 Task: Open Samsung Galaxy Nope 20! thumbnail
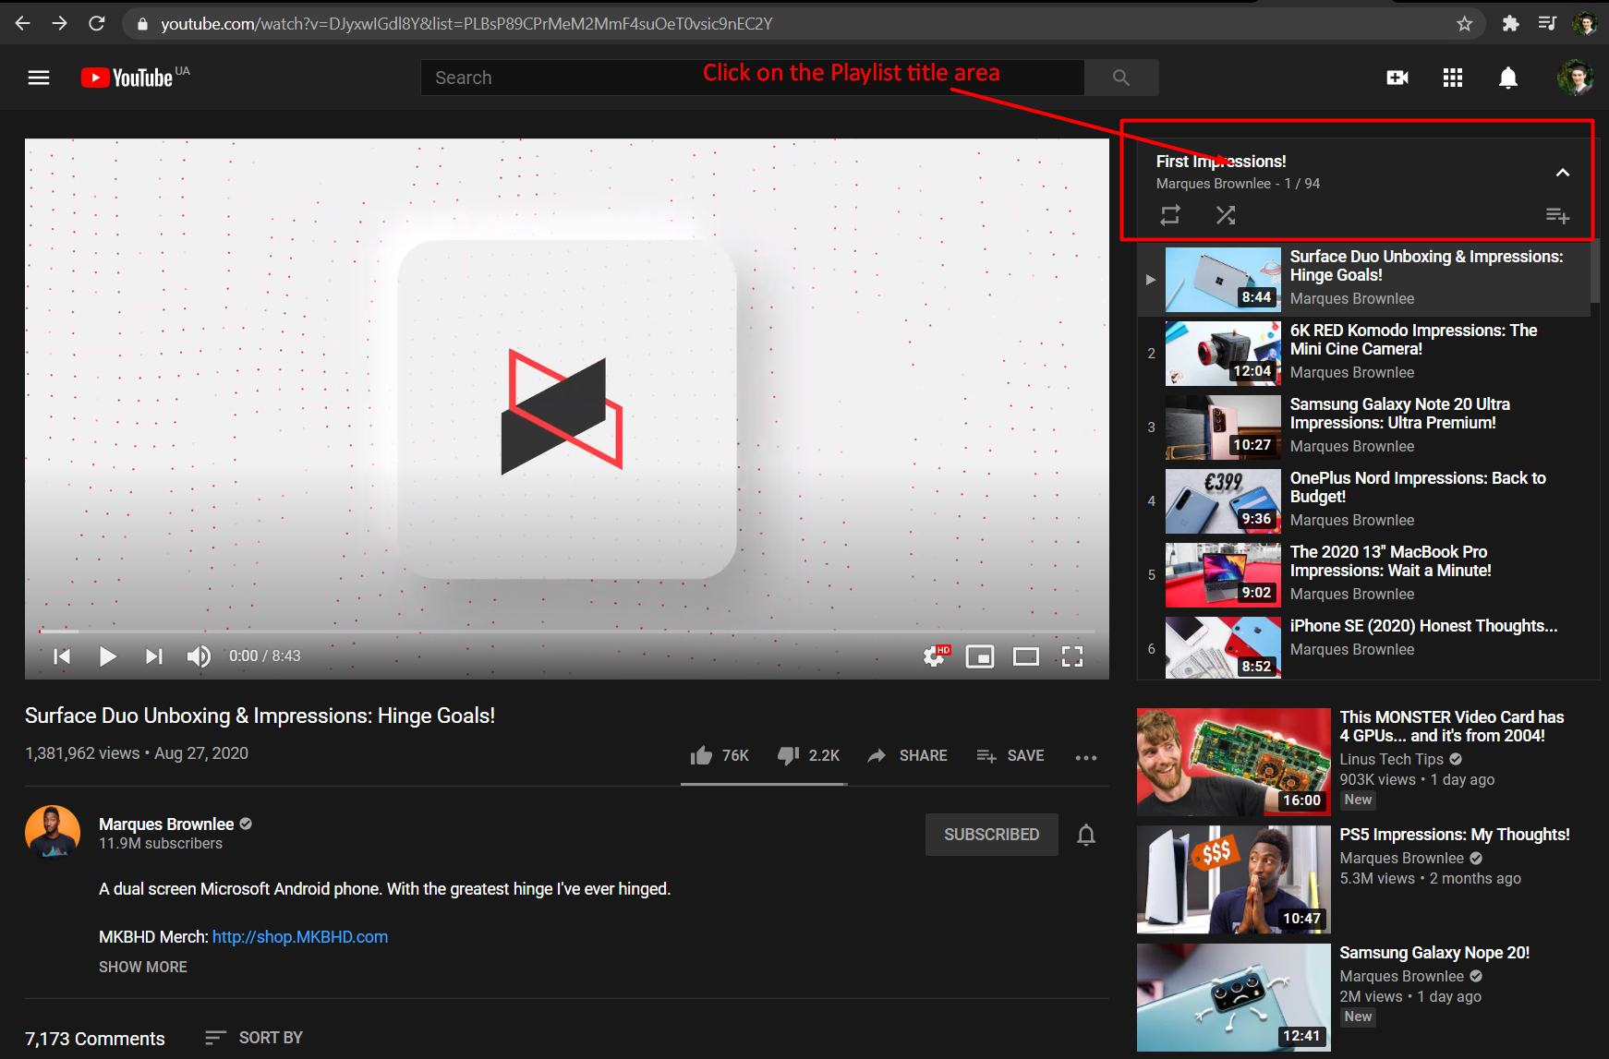1233,997
